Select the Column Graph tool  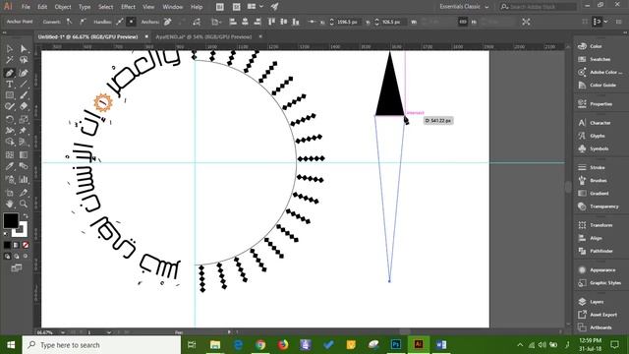24,179
